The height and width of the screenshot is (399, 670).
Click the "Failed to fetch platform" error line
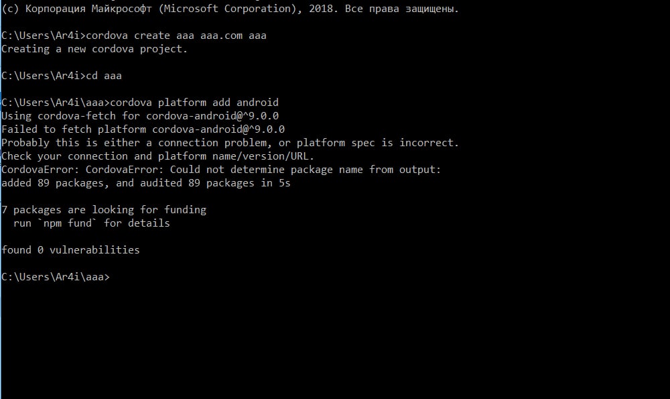[143, 129]
